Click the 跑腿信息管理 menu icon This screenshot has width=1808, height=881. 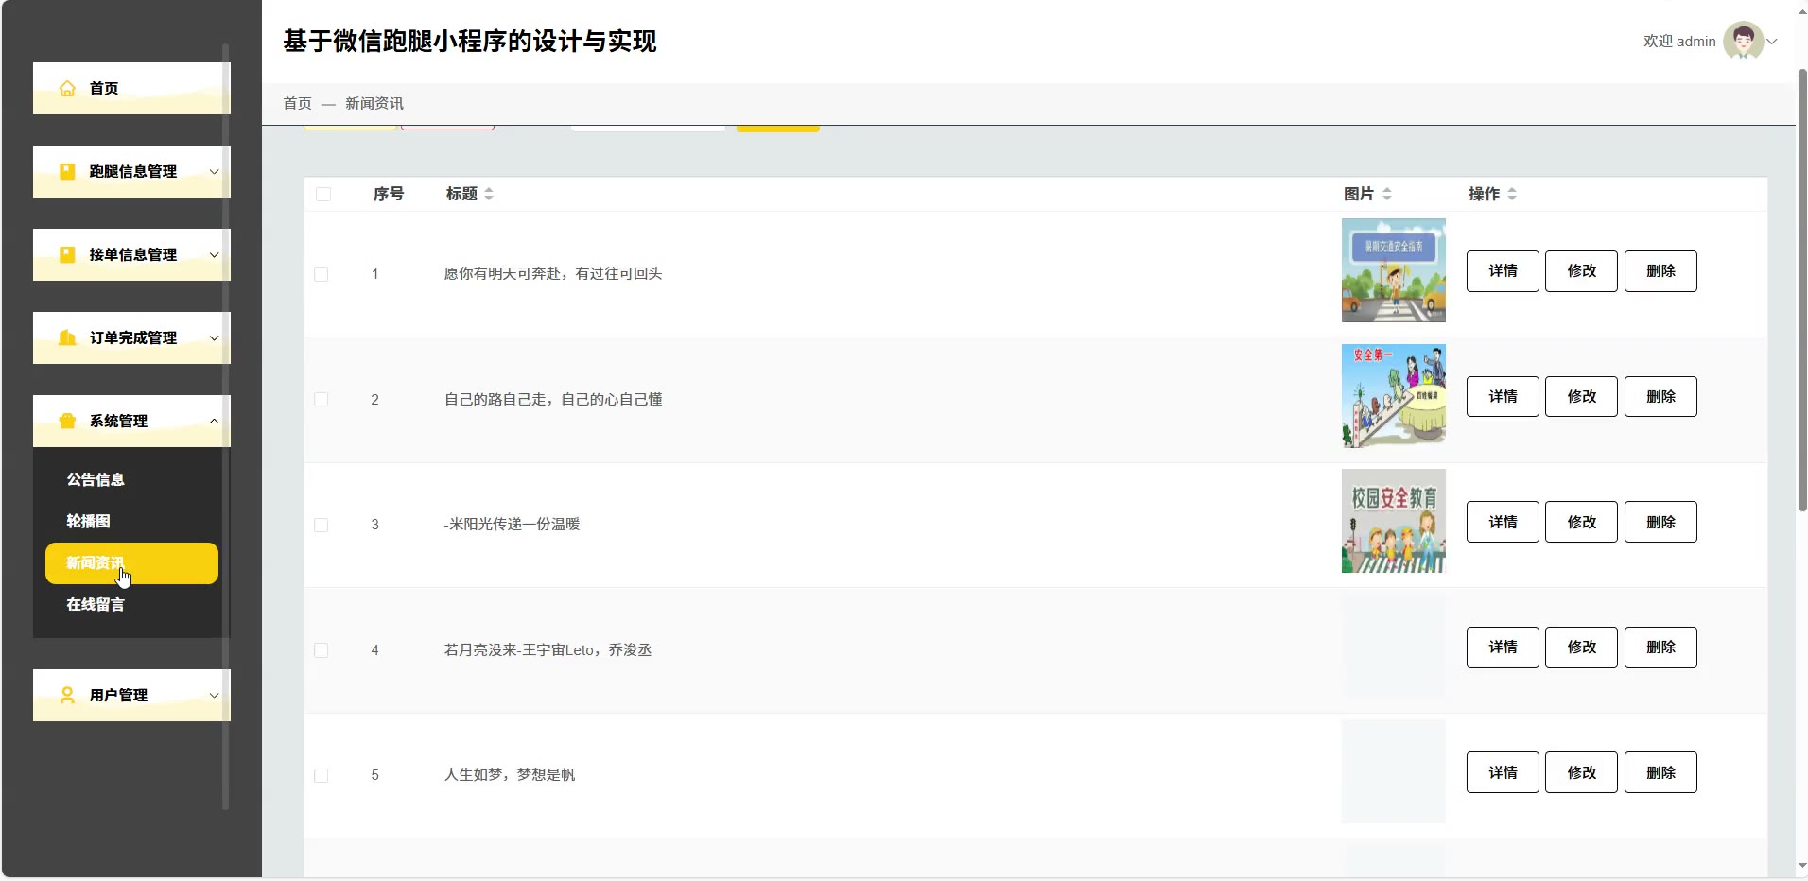(67, 172)
